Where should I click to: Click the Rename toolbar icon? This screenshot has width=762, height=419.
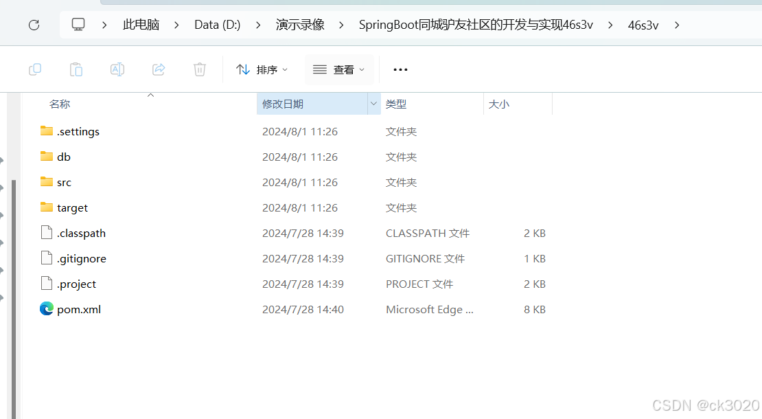pos(117,69)
